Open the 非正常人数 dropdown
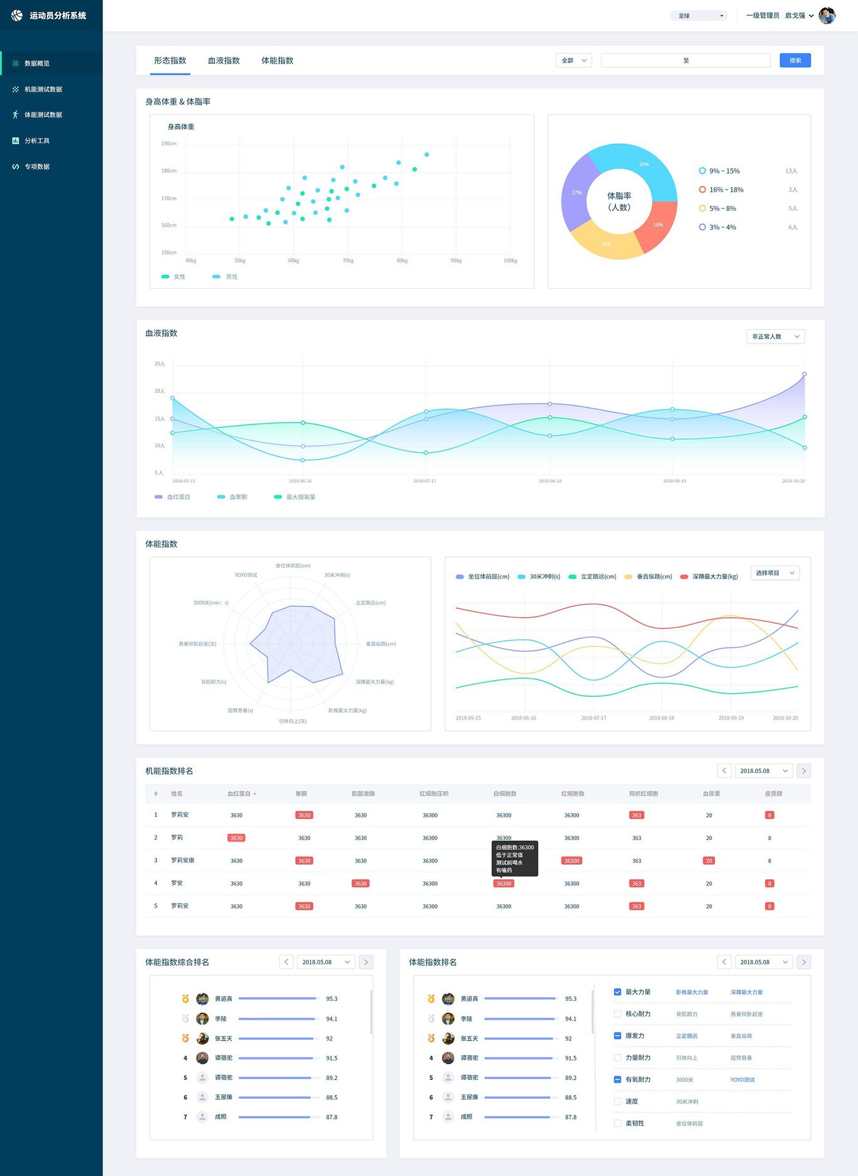The height and width of the screenshot is (1176, 858). point(776,337)
